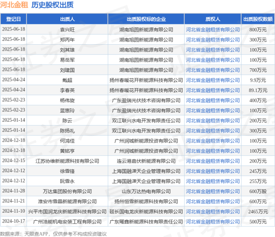Click the 质权人 column header

coord(213,19)
